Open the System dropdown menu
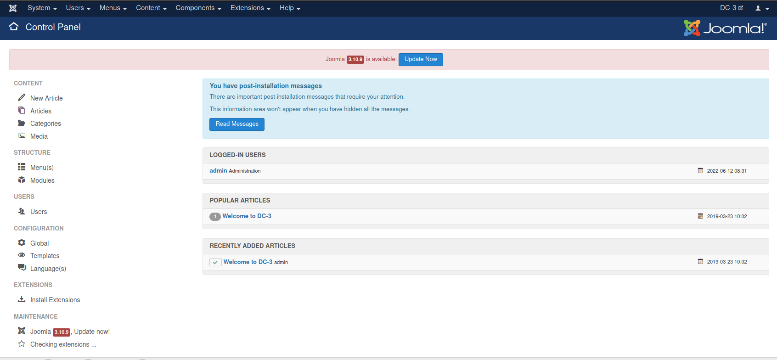This screenshot has width=777, height=360. point(42,8)
